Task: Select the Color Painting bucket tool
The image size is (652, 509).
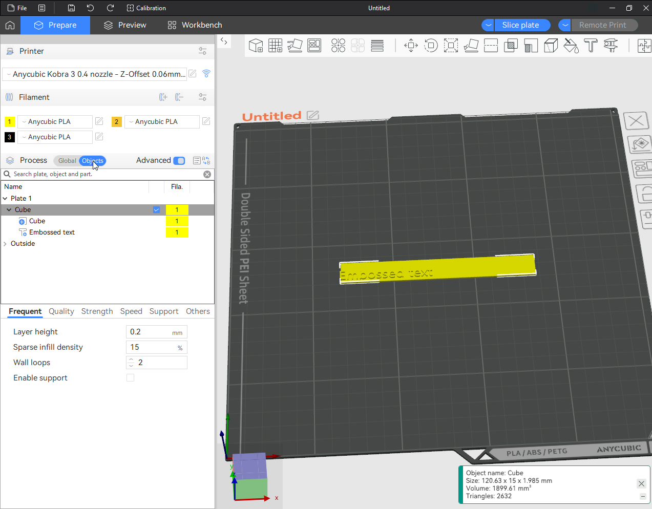Action: click(x=571, y=46)
